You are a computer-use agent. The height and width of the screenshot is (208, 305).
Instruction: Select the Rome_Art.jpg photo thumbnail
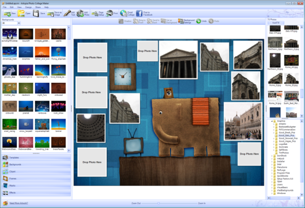291,60
